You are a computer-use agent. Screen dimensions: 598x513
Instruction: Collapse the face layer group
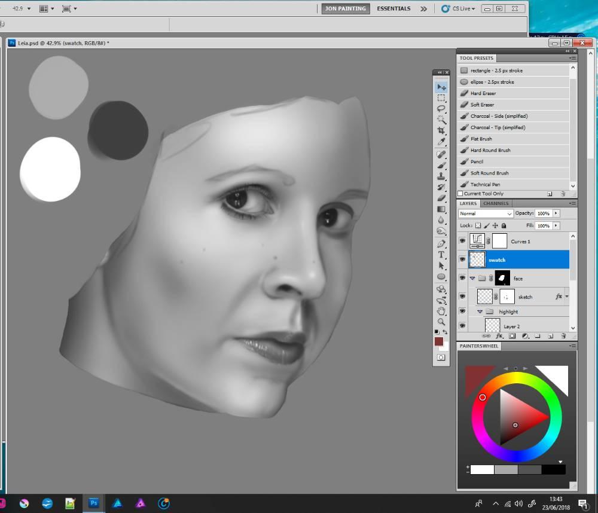point(472,278)
